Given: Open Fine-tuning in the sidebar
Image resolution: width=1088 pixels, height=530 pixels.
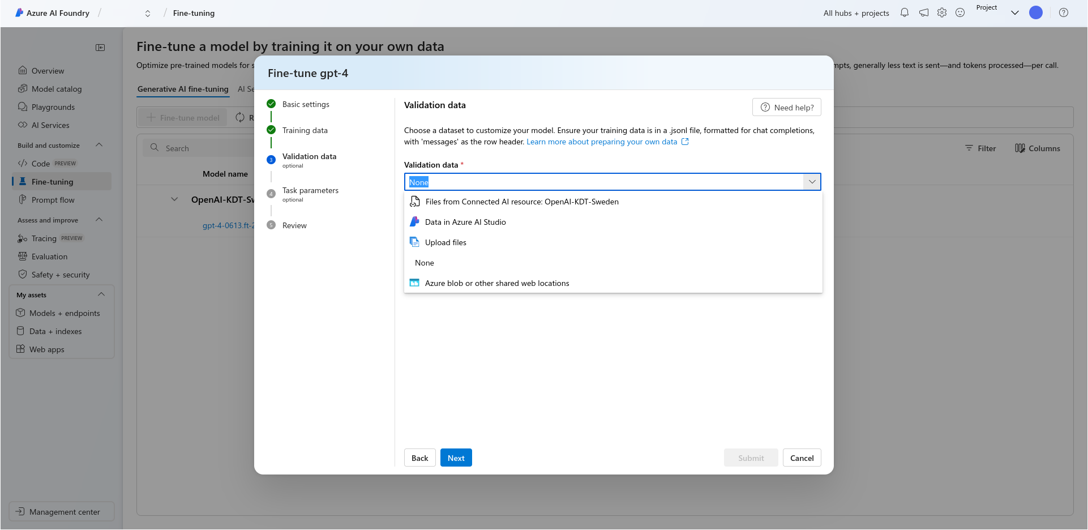Looking at the screenshot, I should tap(61, 182).
